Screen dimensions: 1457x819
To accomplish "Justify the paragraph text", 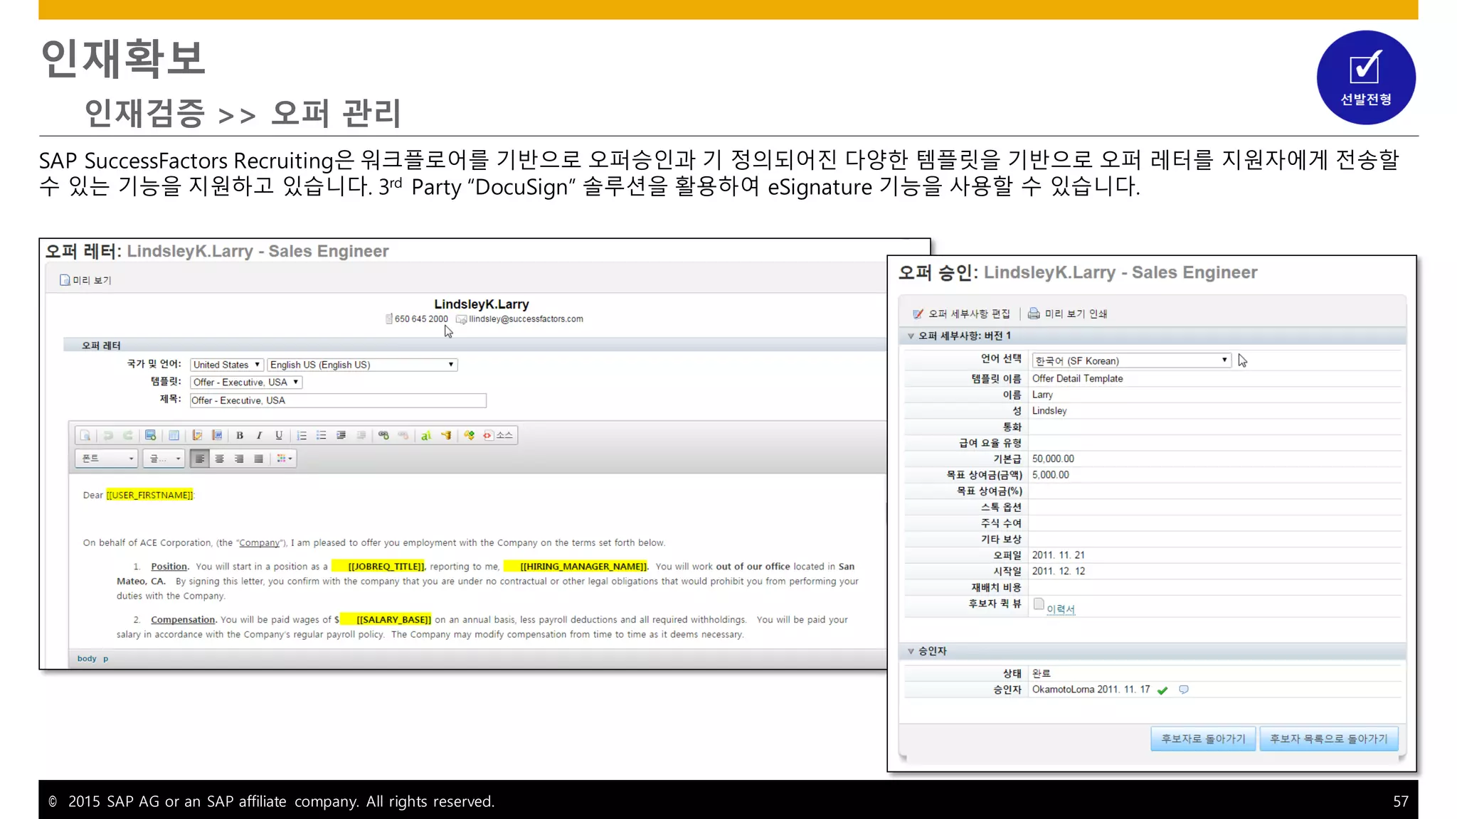I will (x=259, y=459).
